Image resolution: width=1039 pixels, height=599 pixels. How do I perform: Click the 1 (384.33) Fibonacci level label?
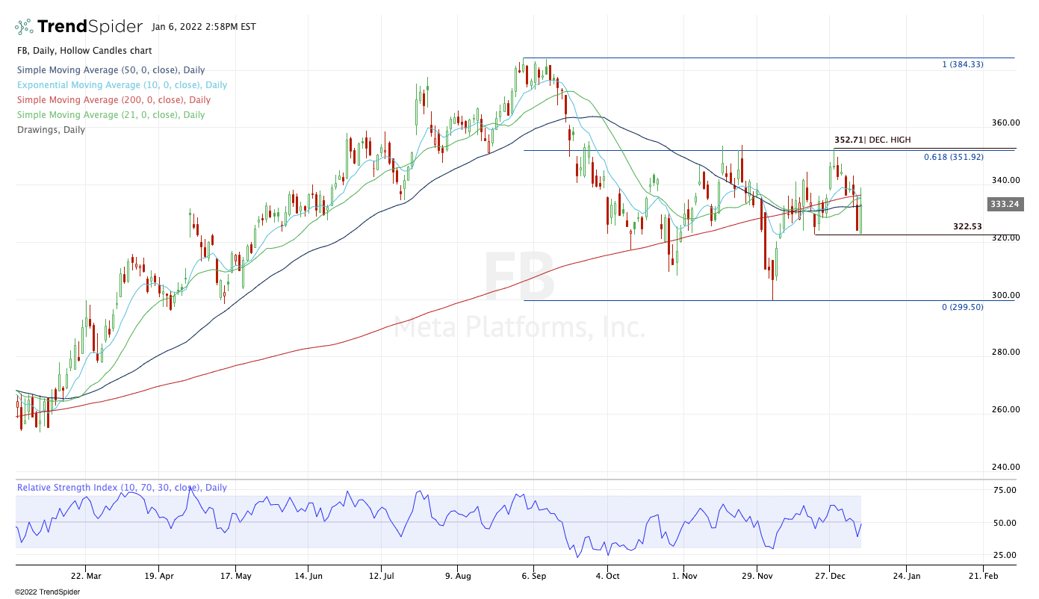click(x=963, y=64)
